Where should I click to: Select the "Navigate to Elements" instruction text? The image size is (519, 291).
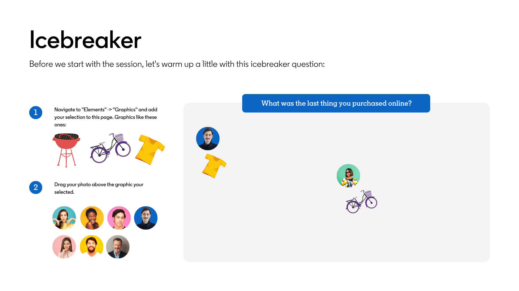106,117
